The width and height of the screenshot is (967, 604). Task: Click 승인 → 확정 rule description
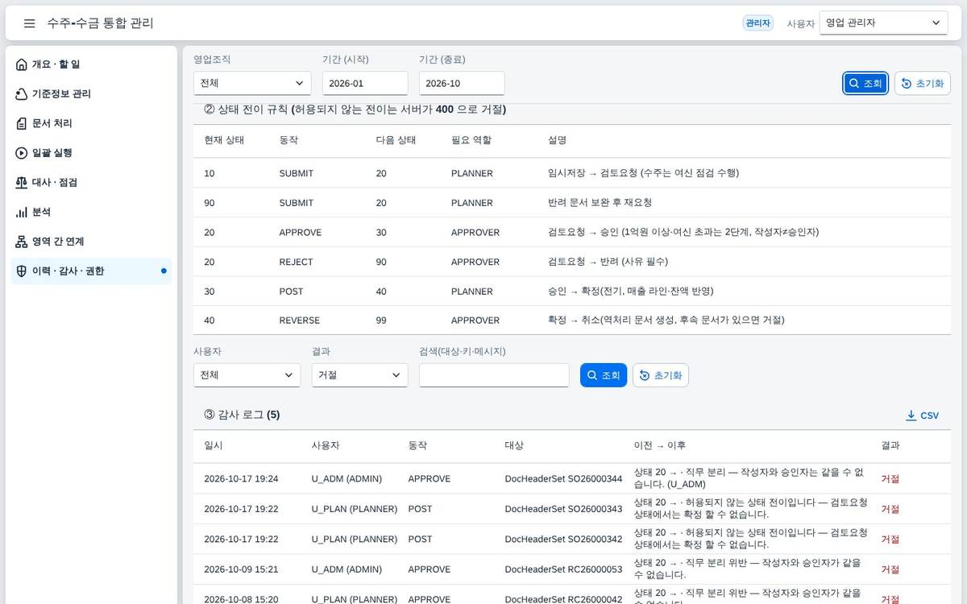pos(630,292)
